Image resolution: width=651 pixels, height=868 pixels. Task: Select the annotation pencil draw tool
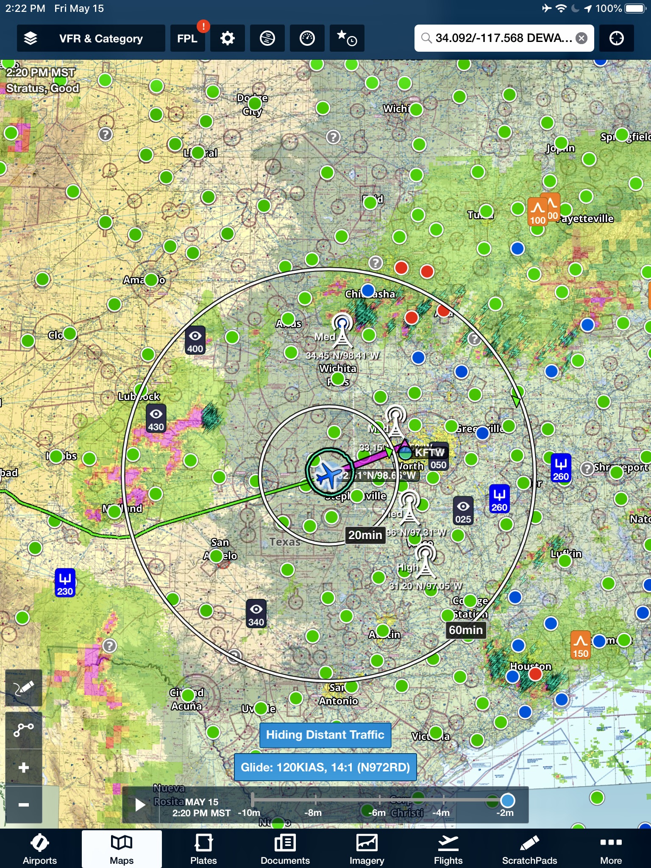coord(24,688)
